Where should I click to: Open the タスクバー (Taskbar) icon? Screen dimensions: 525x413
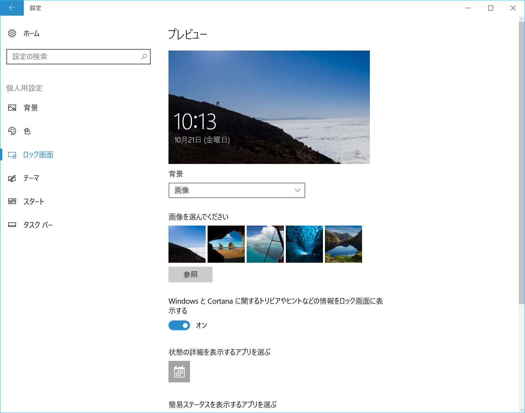[12, 224]
